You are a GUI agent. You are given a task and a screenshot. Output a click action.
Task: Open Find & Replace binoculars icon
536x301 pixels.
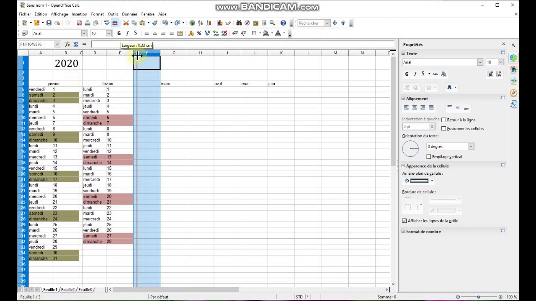239,23
